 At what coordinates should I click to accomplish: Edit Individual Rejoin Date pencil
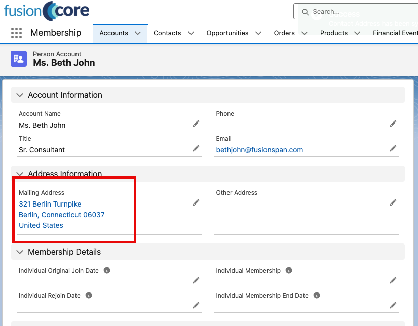coord(196,305)
